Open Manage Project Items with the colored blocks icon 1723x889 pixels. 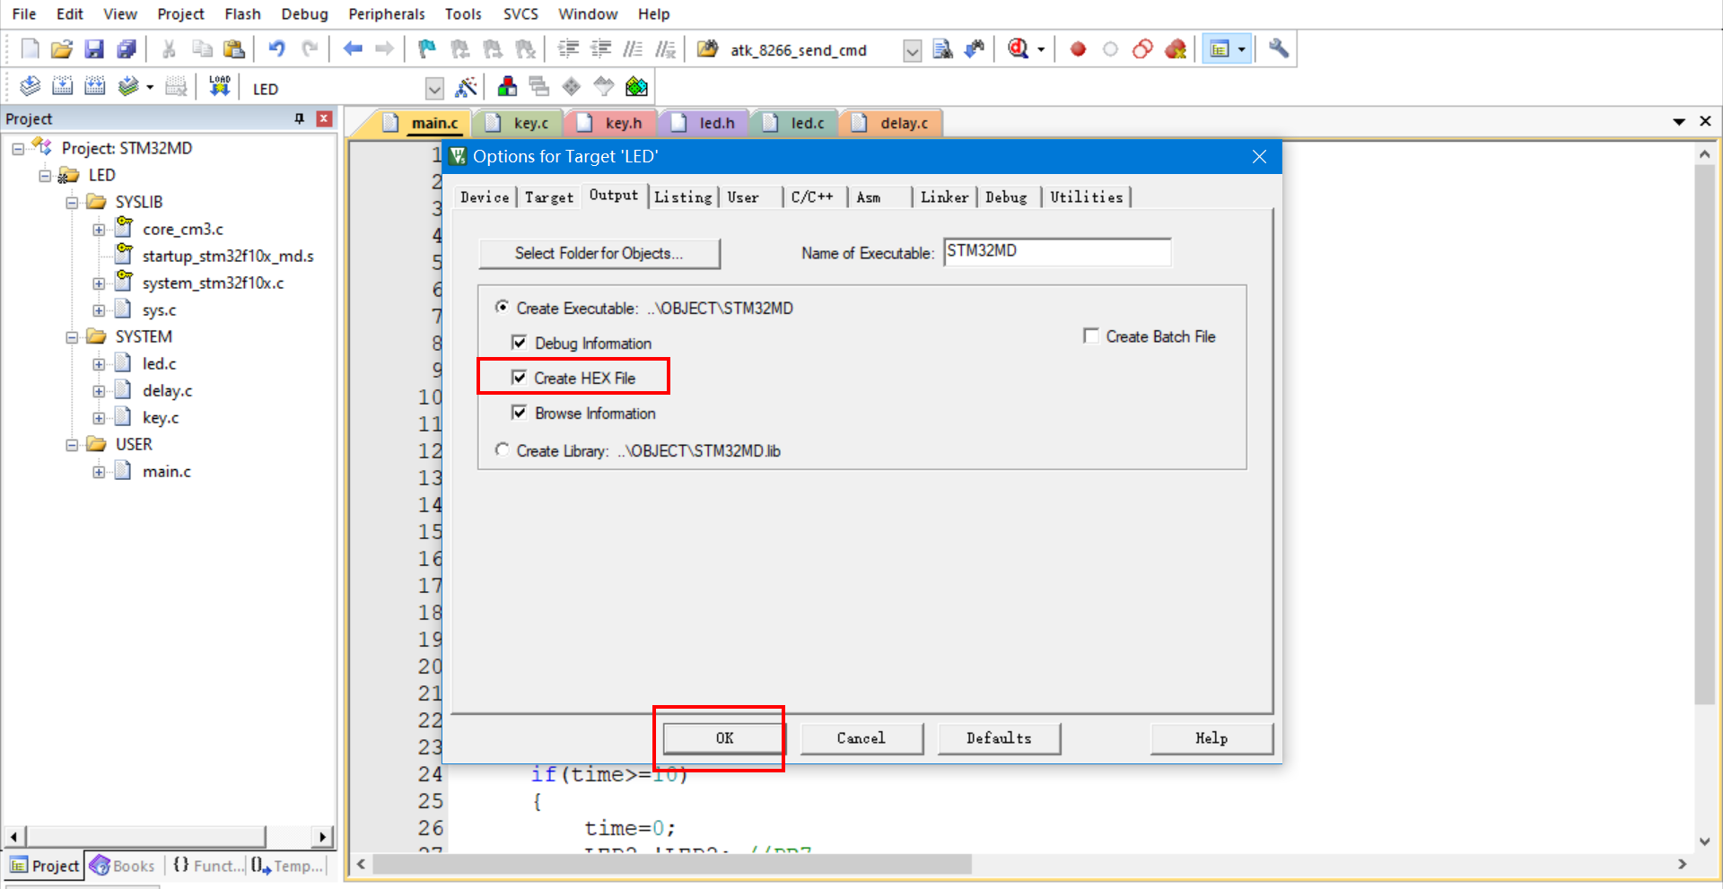click(507, 87)
